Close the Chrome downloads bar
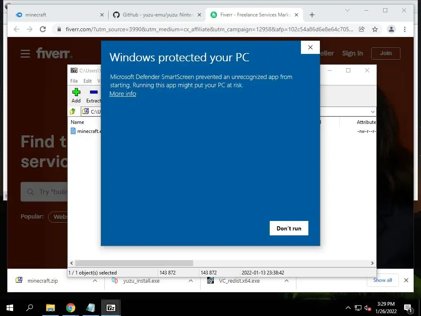 (x=406, y=280)
